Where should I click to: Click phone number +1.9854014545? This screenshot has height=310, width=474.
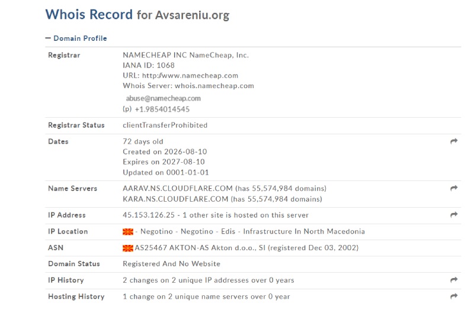(162, 109)
